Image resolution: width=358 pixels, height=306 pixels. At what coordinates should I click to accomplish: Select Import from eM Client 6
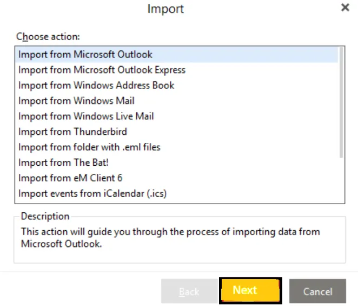click(176, 178)
